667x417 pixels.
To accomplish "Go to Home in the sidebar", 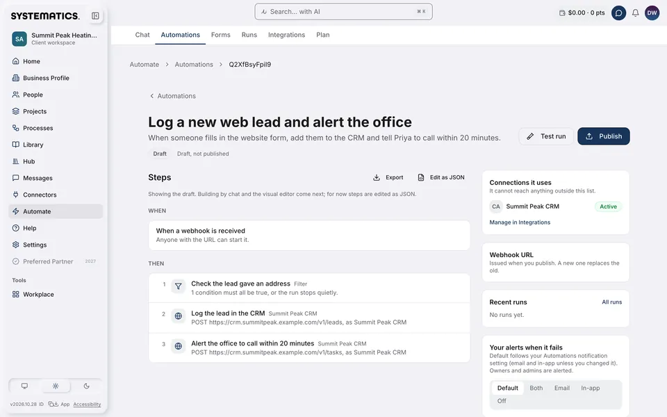I will click(56, 61).
